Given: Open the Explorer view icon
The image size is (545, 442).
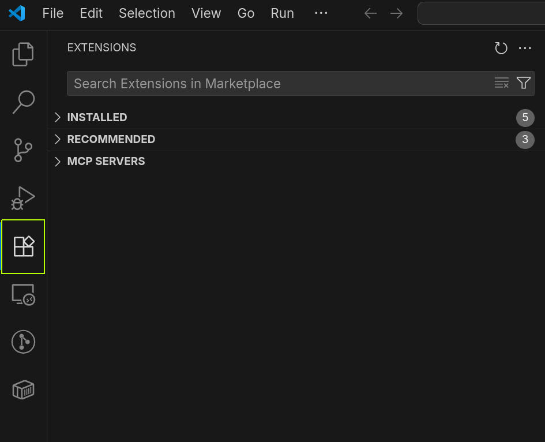Looking at the screenshot, I should click(x=23, y=54).
